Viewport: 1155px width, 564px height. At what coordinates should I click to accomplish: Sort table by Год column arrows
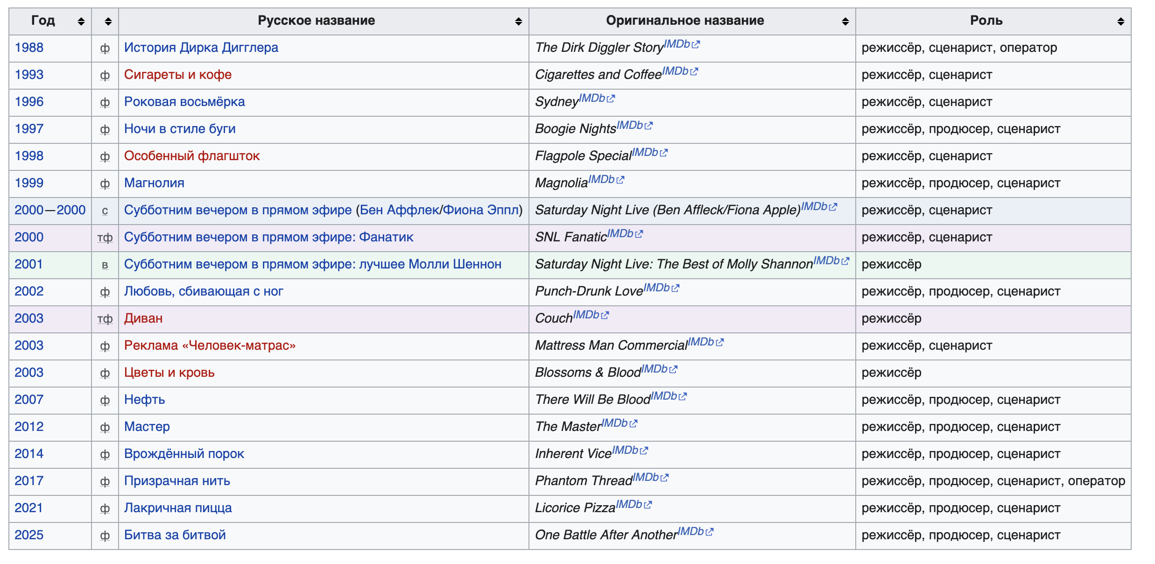(81, 21)
